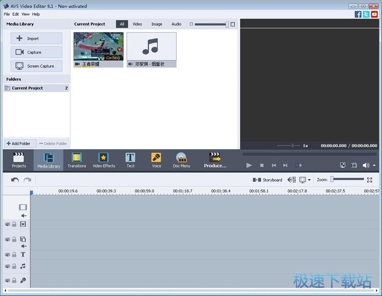
Task: Select the voice track microphone icon
Action: pyautogui.click(x=23, y=280)
